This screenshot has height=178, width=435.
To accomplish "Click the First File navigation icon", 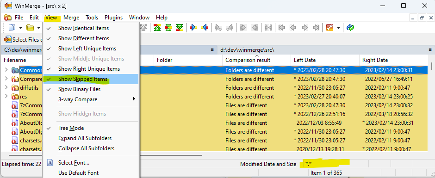I will pyautogui.click(x=282, y=27).
